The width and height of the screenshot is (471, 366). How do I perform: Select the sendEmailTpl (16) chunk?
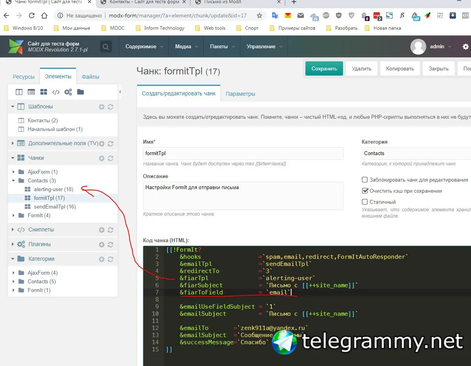(x=55, y=207)
